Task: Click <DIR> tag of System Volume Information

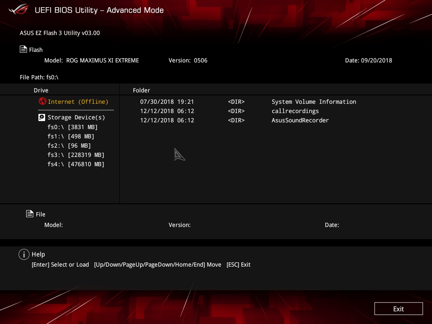Action: (236, 102)
